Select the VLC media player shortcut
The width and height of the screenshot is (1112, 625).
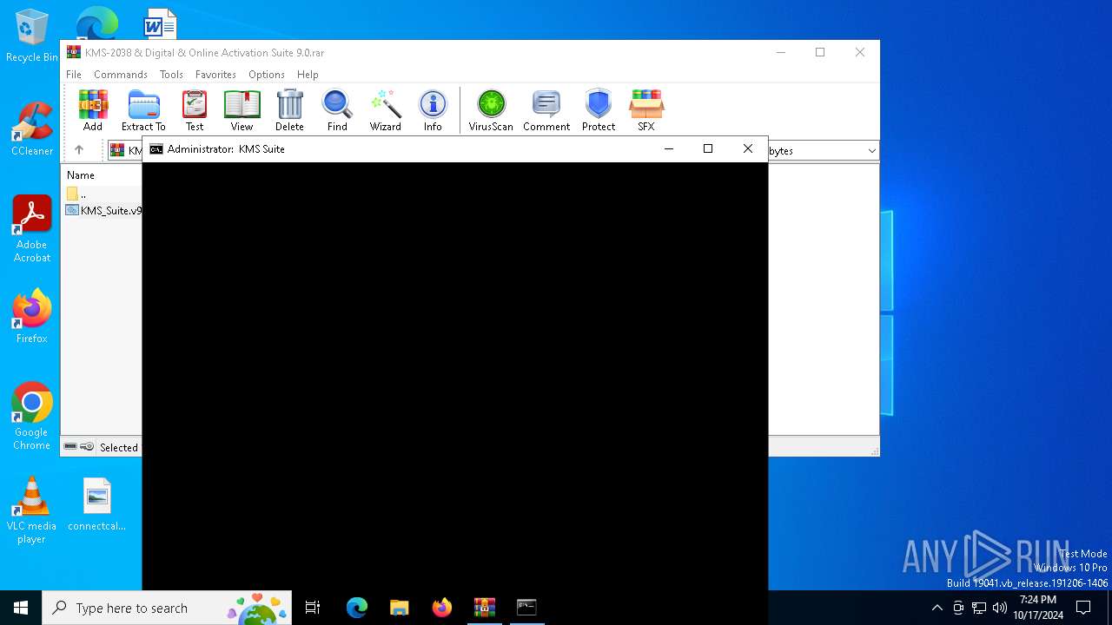31,510
